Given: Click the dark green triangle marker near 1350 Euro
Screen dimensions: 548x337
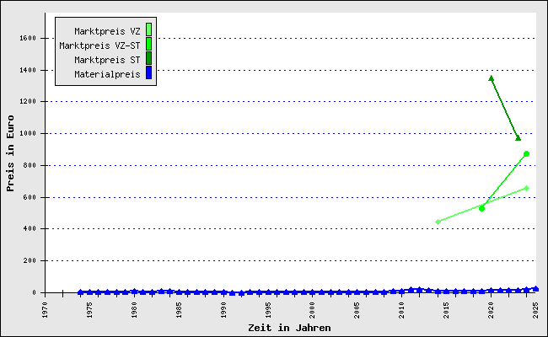Looking at the screenshot, I should 491,78.
